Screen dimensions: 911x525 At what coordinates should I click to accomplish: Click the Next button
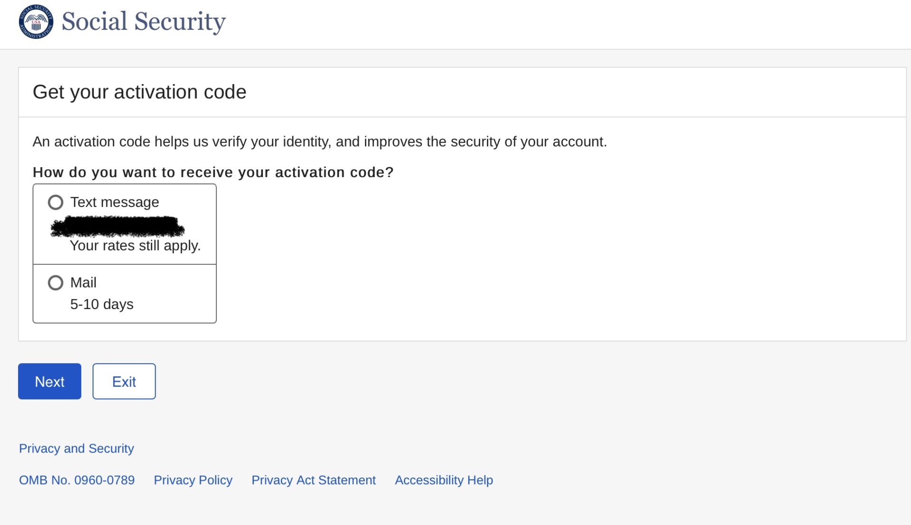49,381
